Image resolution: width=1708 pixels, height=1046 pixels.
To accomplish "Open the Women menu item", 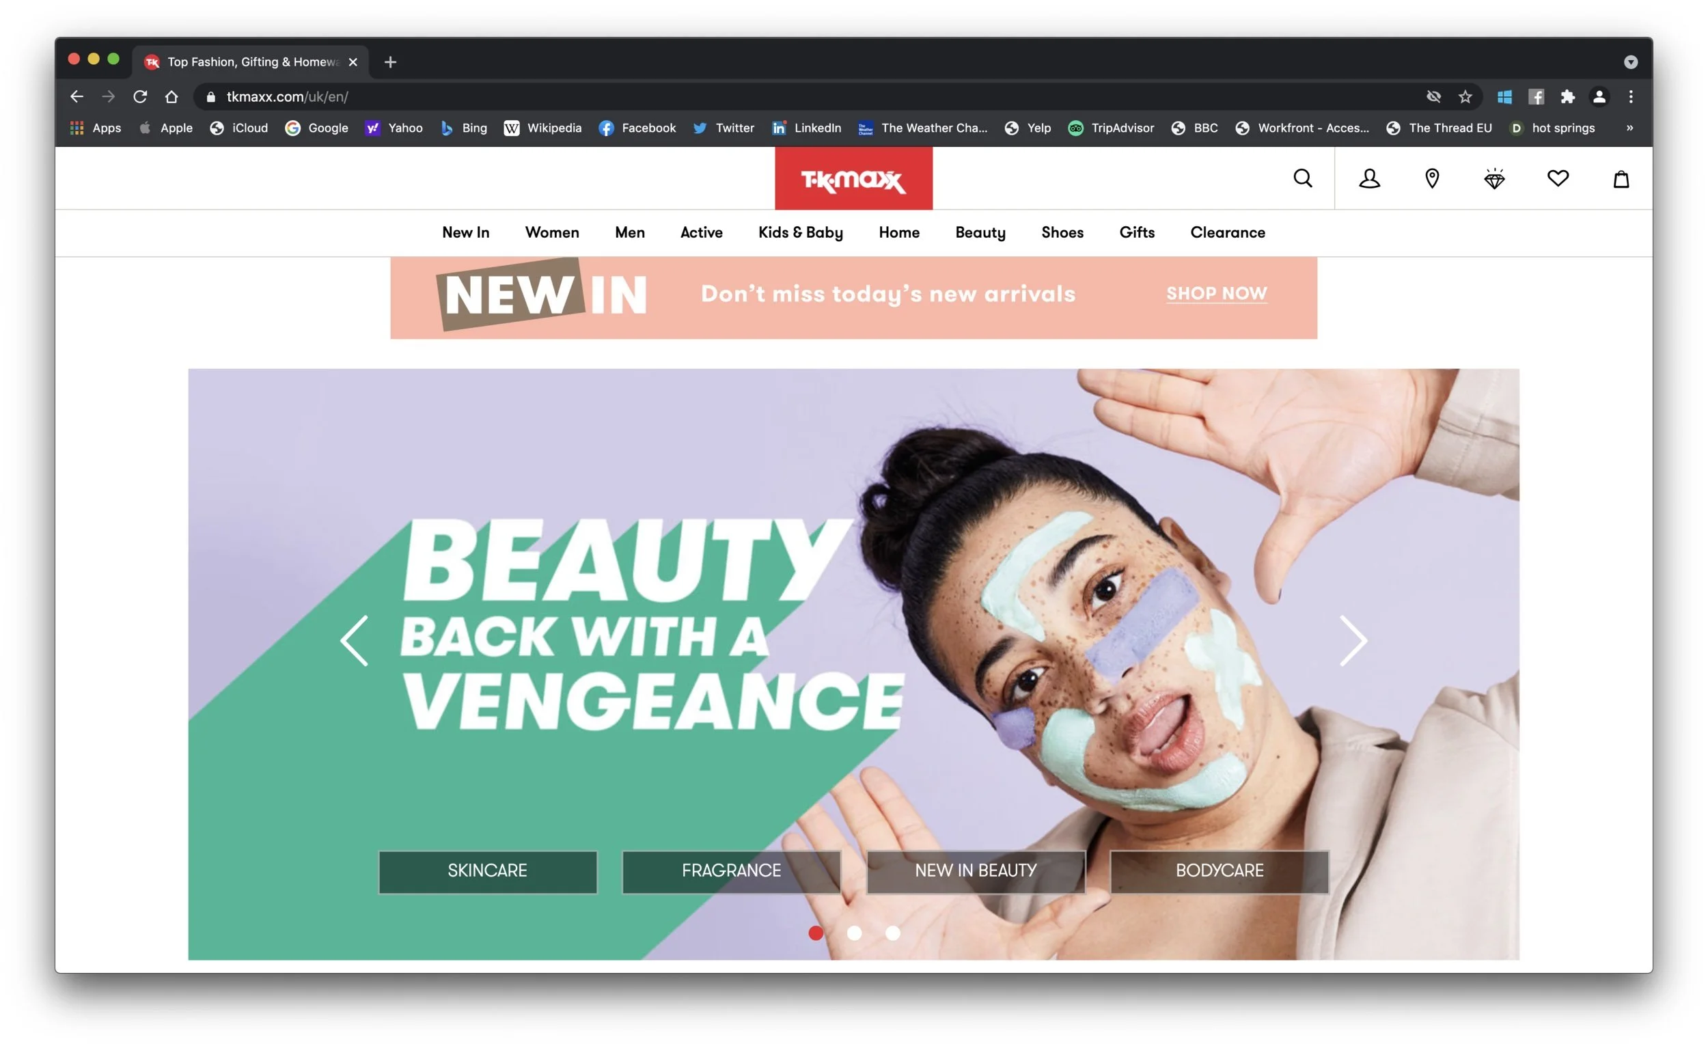I will tap(552, 233).
